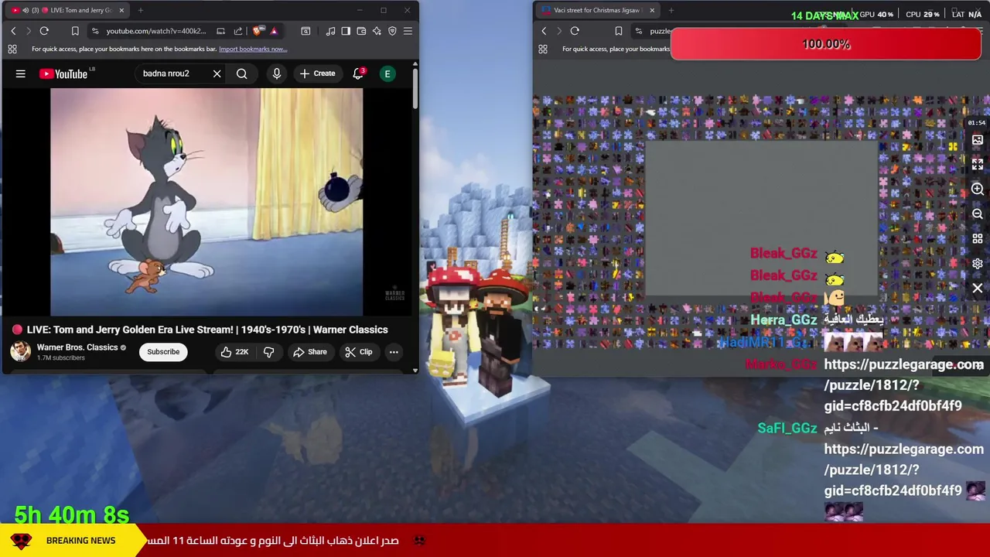990x557 pixels.
Task: Click the Create button on YouTube
Action: pyautogui.click(x=318, y=73)
